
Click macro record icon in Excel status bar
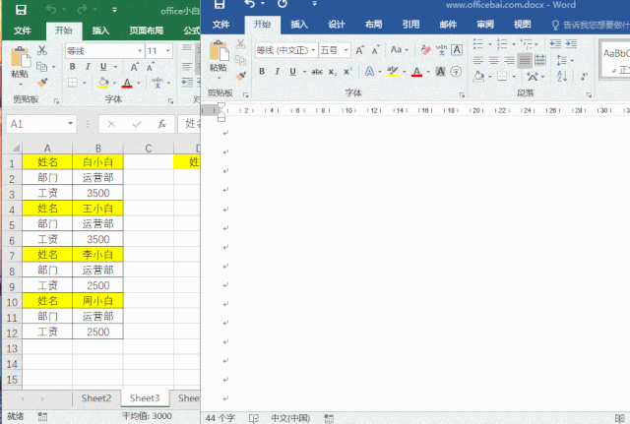pos(42,416)
